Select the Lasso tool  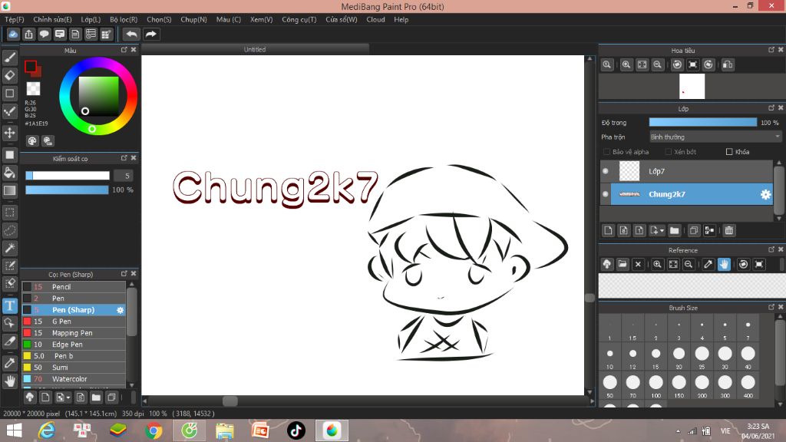click(x=9, y=230)
